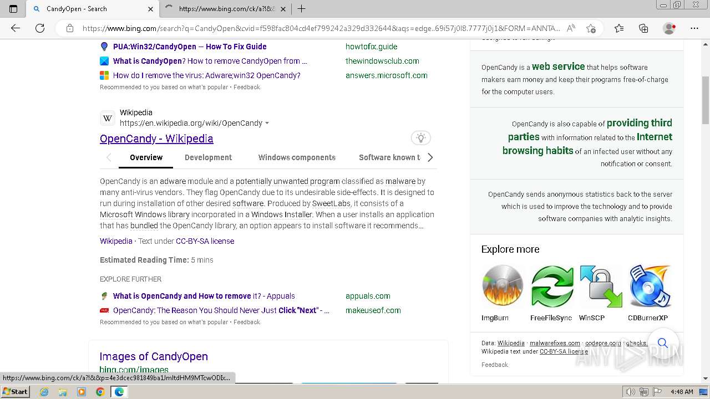Open the File Explorer taskbar icon
Image resolution: width=710 pixels, height=399 pixels.
(x=63, y=392)
